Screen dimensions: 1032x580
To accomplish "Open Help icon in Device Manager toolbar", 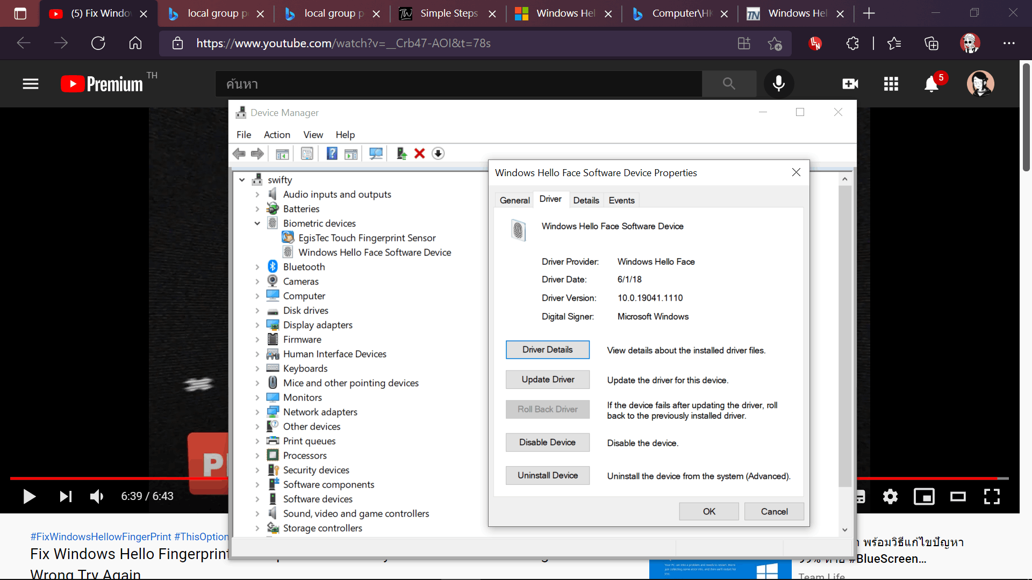I will 332,154.
